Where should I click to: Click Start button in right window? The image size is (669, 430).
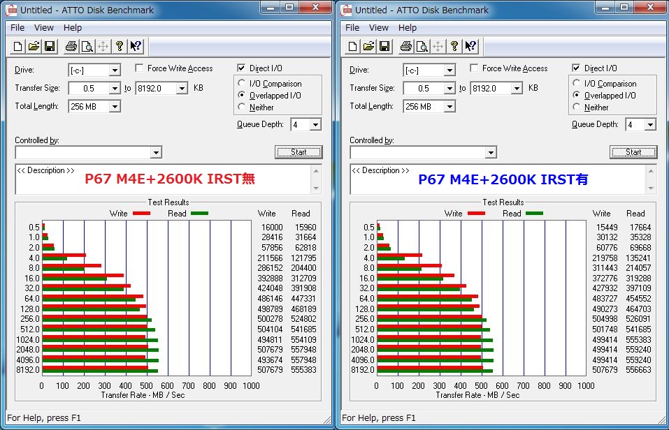click(x=633, y=152)
